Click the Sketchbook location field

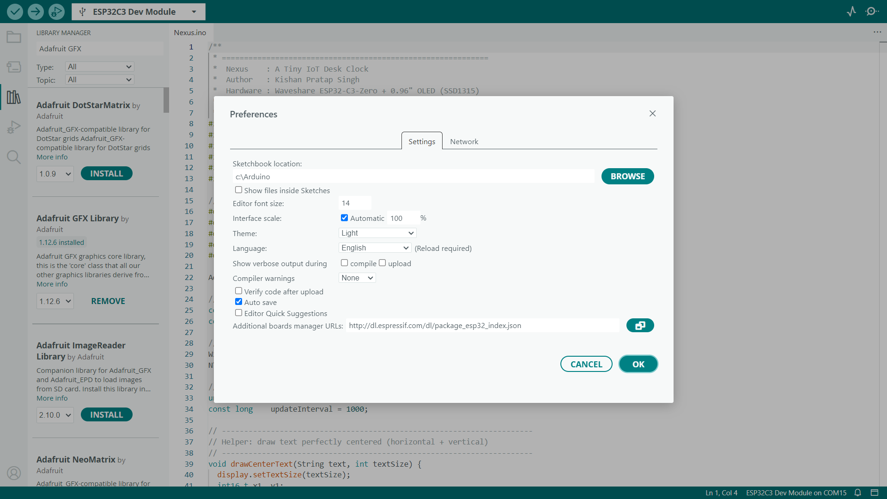pos(413,176)
